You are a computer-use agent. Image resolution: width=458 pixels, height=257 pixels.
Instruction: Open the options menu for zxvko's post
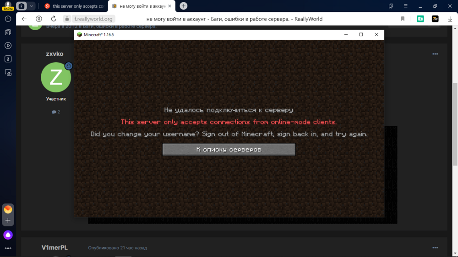point(435,54)
